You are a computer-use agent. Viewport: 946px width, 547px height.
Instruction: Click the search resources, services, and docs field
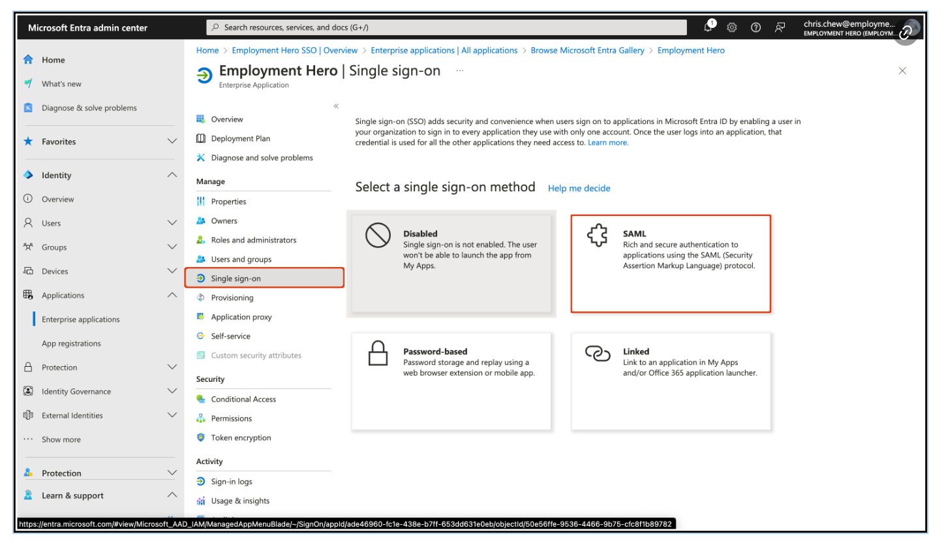pyautogui.click(x=447, y=27)
